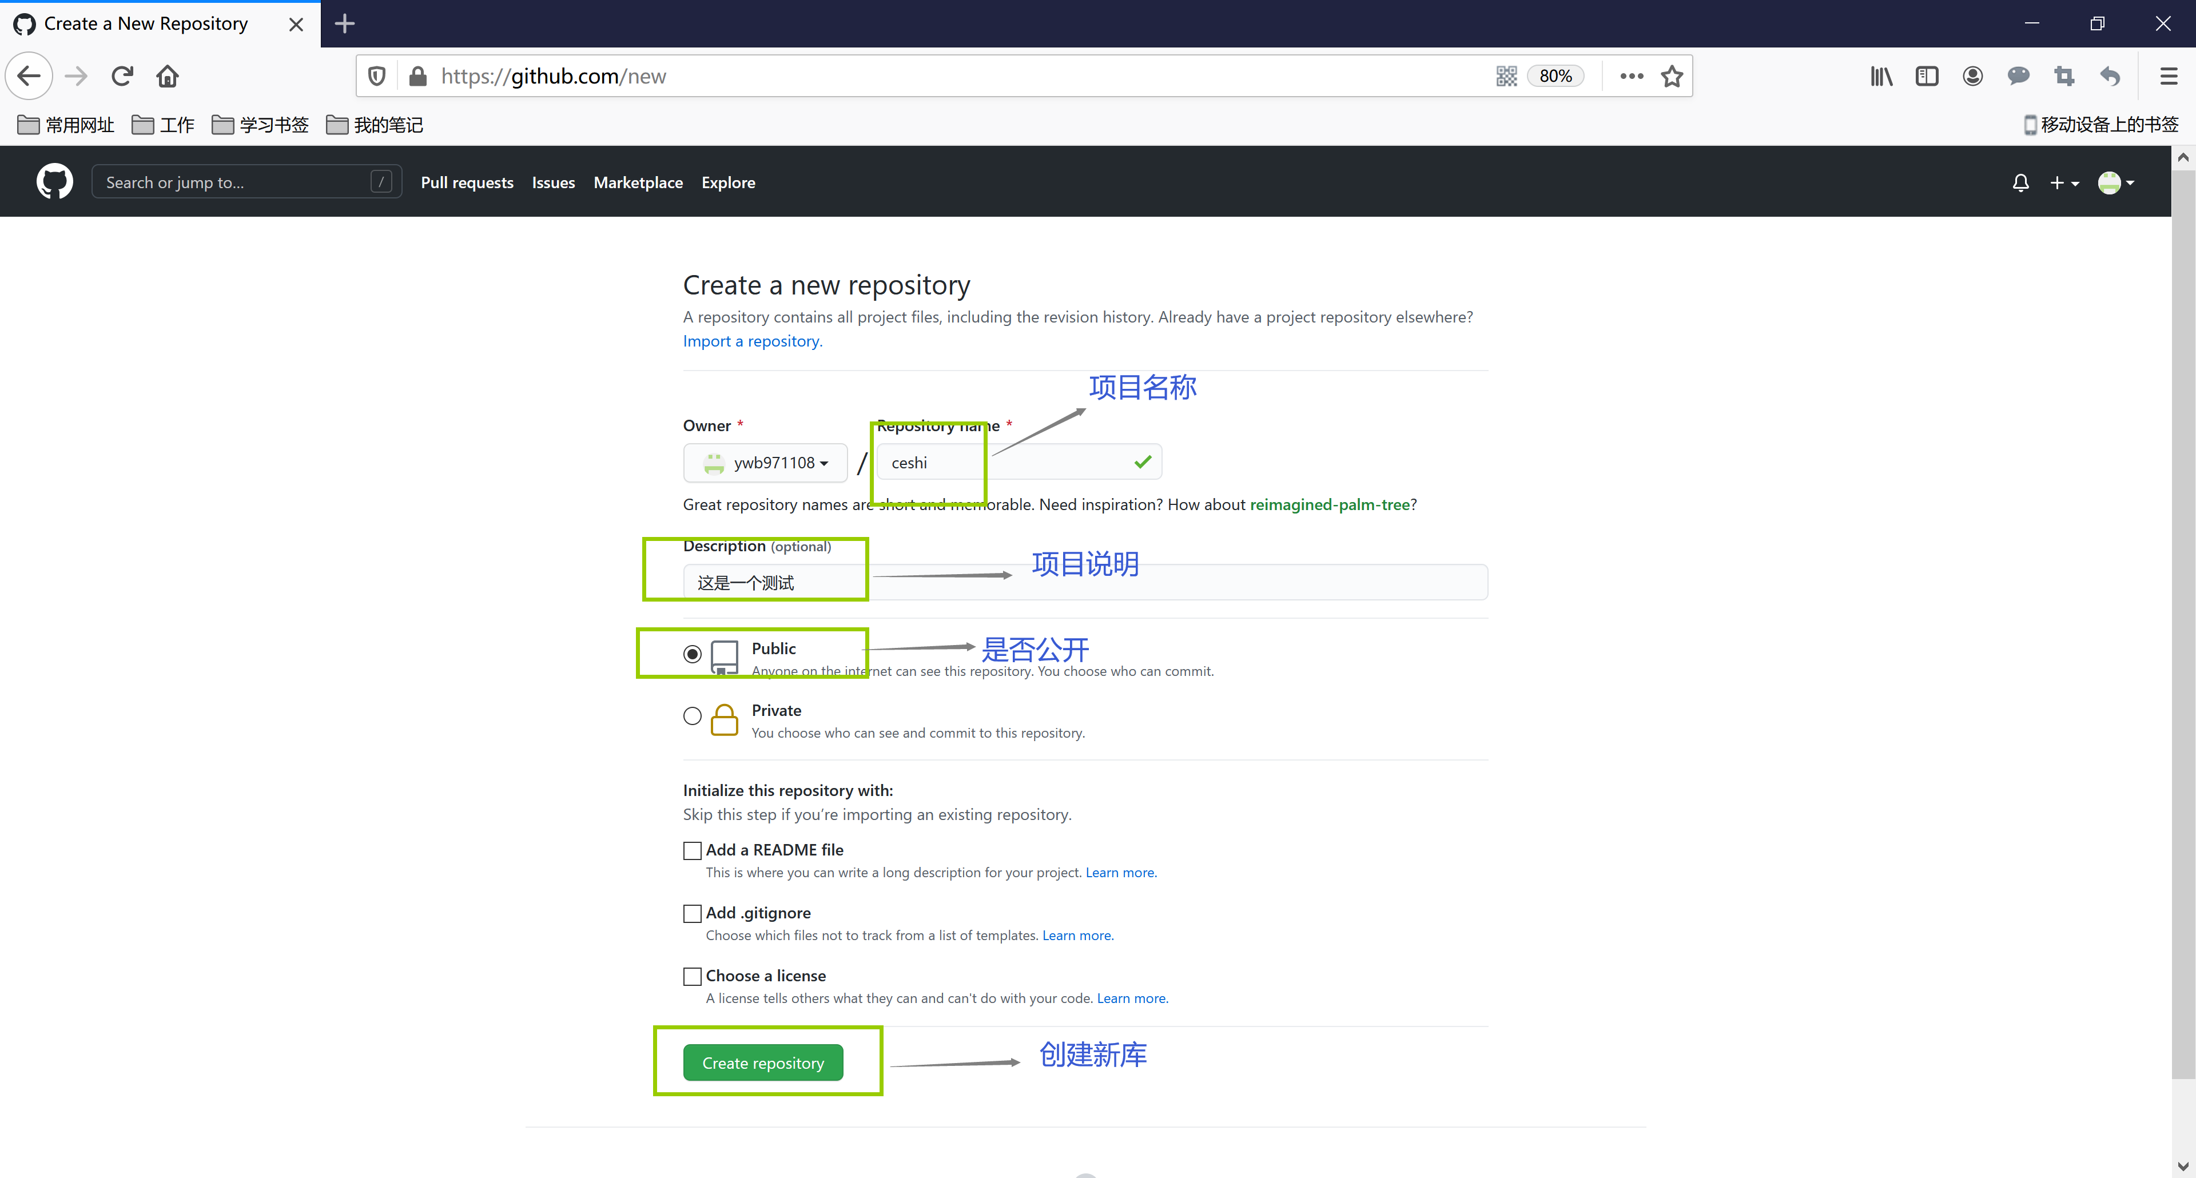The width and height of the screenshot is (2196, 1178).
Task: Open Firefox hamburger menu
Action: (x=2168, y=76)
